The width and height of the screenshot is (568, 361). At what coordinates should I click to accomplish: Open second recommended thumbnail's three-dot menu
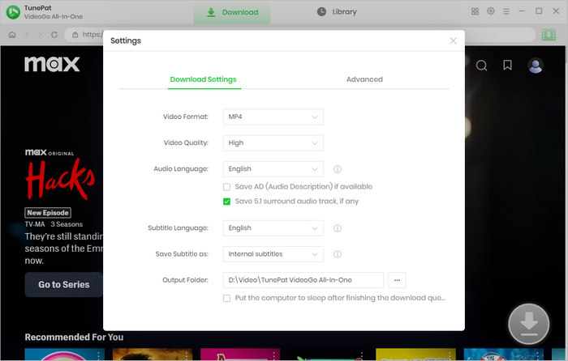[x=186, y=355]
